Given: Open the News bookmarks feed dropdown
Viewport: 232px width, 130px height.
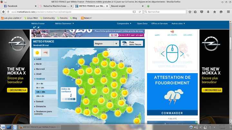Looking at the screenshot, I should [x=86, y=18].
